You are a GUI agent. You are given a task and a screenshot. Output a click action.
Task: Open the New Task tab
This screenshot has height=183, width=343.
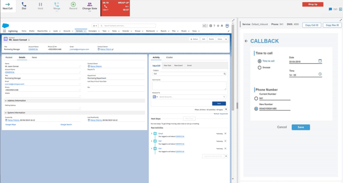pyautogui.click(x=167, y=65)
